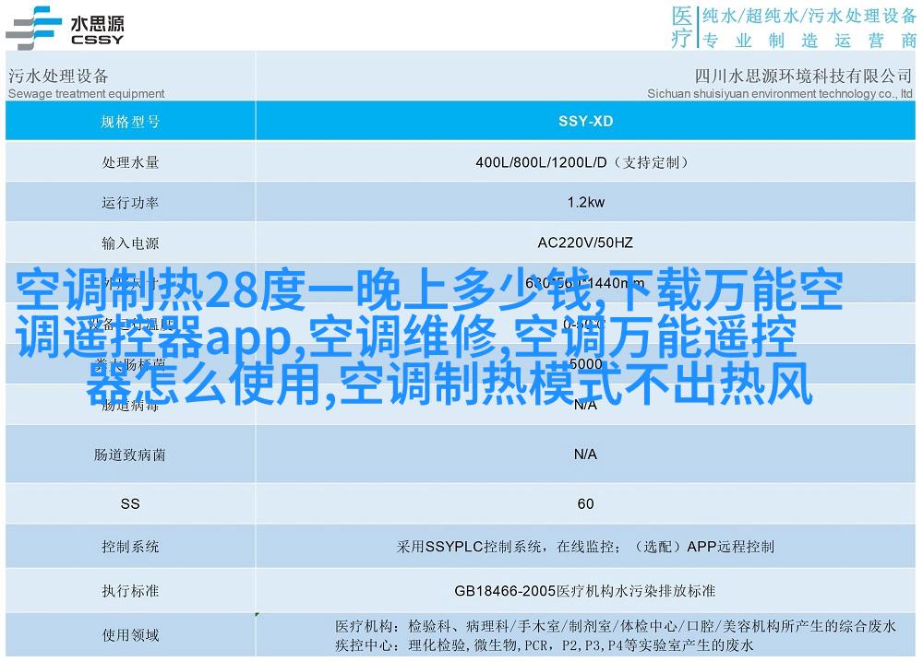Select the '执行标准' row label
Screen dimensions: 923x662
[x=130, y=590]
